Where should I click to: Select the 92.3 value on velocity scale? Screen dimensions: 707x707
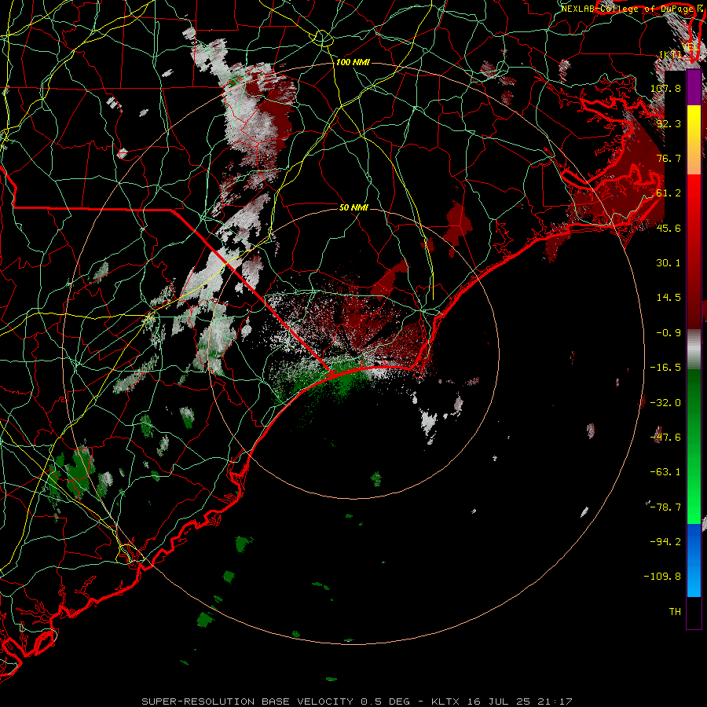click(669, 123)
